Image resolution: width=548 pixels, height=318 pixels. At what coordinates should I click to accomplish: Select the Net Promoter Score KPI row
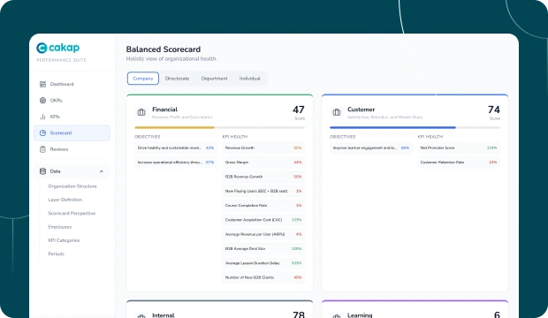(x=459, y=148)
